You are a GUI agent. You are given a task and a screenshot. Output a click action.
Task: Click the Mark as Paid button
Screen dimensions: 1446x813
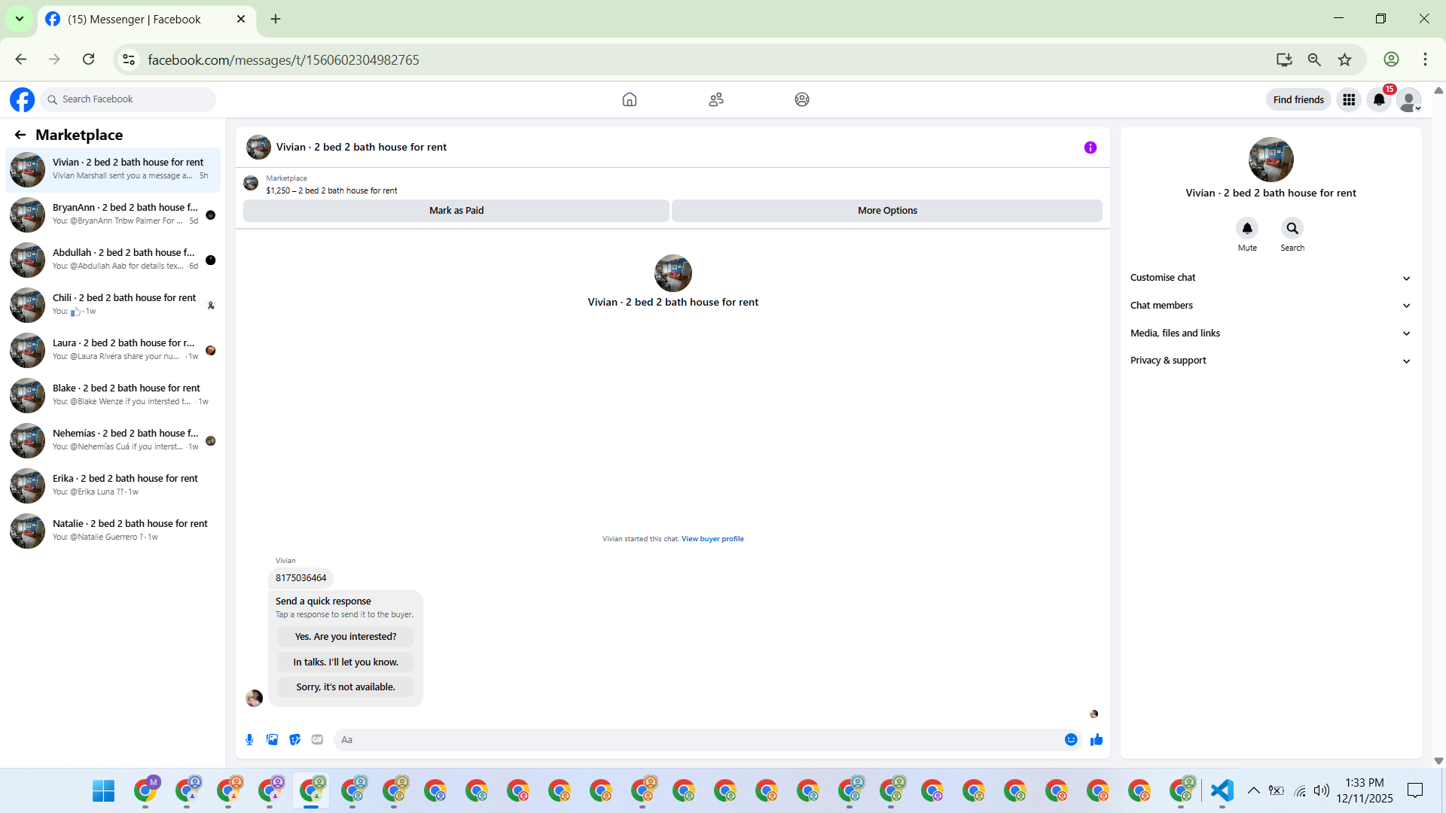coord(456,211)
